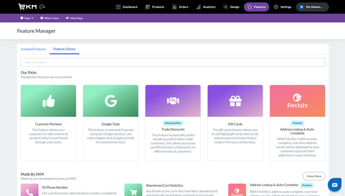
Task: Click the View More button
Action: pyautogui.click(x=314, y=176)
